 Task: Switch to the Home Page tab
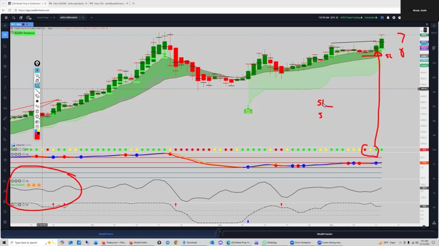coord(42,18)
